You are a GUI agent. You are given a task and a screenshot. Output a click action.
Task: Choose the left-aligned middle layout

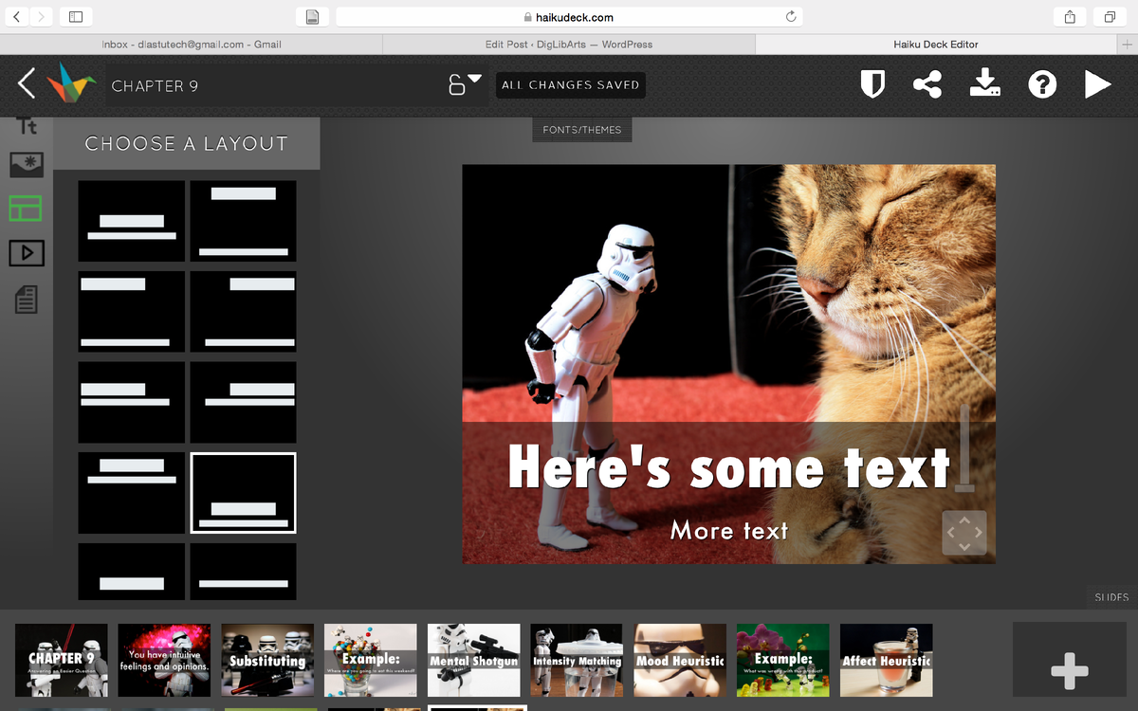tap(132, 402)
